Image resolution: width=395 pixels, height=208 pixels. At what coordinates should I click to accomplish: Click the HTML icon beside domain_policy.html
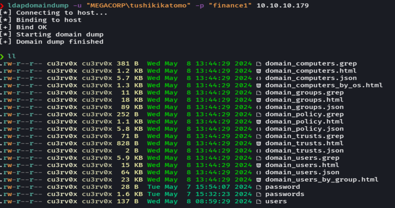click(x=258, y=122)
